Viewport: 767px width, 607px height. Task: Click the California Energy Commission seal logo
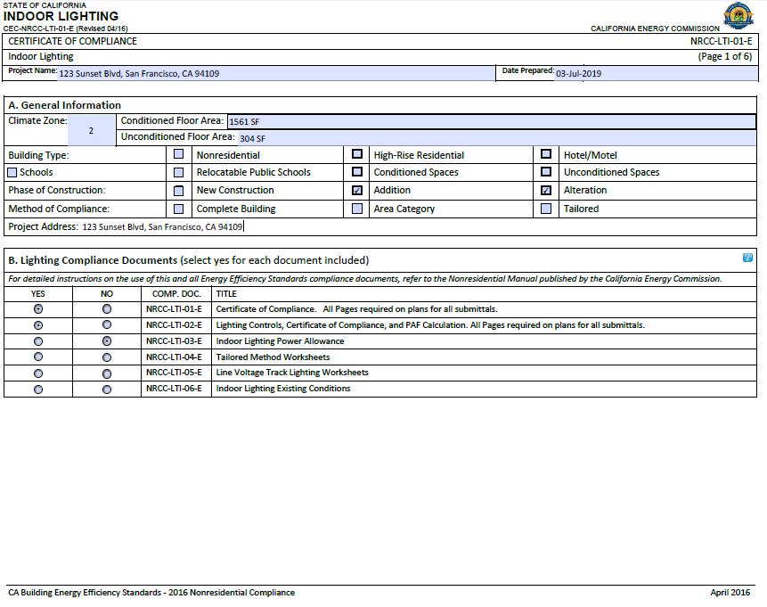(x=738, y=15)
